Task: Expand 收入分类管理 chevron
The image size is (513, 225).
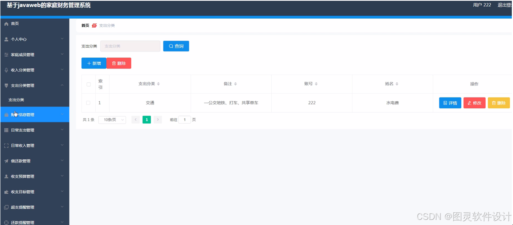Action: point(62,70)
